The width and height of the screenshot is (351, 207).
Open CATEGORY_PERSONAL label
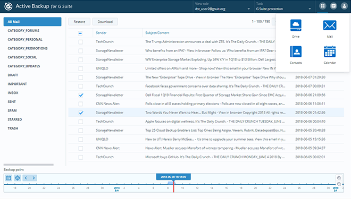pyautogui.click(x=25, y=39)
